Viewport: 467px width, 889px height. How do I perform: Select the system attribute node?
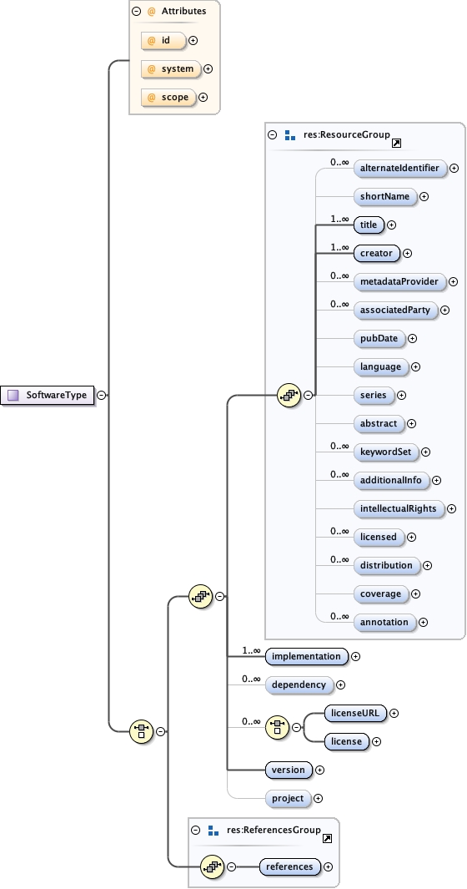[171, 68]
